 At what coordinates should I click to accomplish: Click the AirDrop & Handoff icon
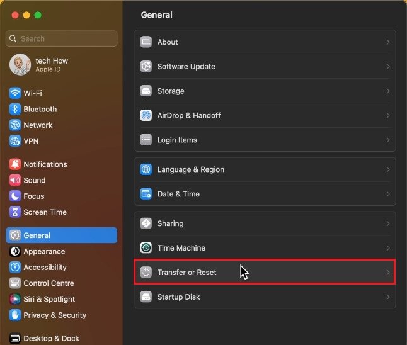click(146, 116)
